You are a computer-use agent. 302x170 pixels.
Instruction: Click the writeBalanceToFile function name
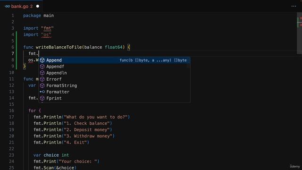tap(59, 47)
